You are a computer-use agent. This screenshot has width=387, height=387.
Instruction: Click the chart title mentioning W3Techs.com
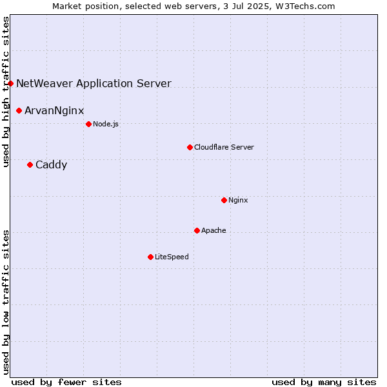click(193, 6)
